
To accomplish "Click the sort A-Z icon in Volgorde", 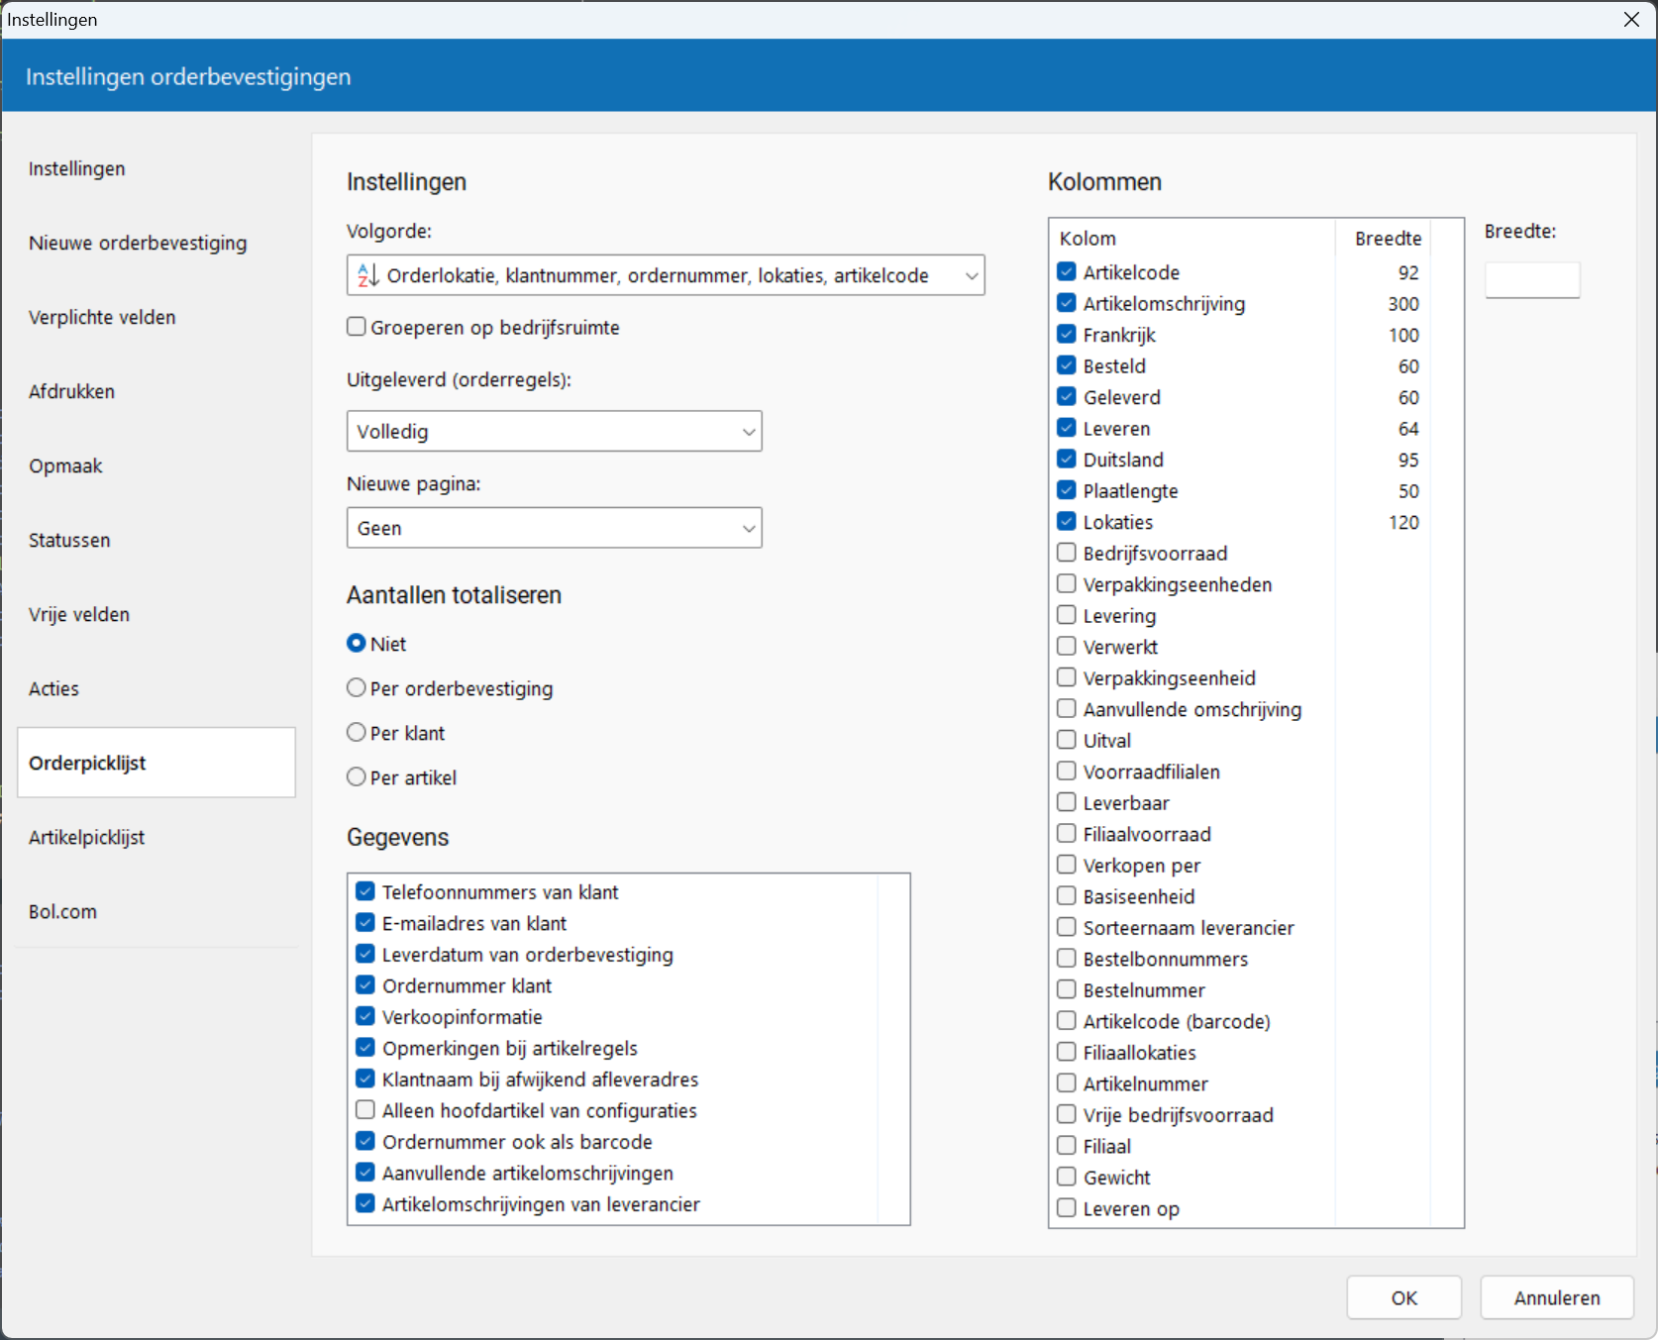I will pos(367,275).
